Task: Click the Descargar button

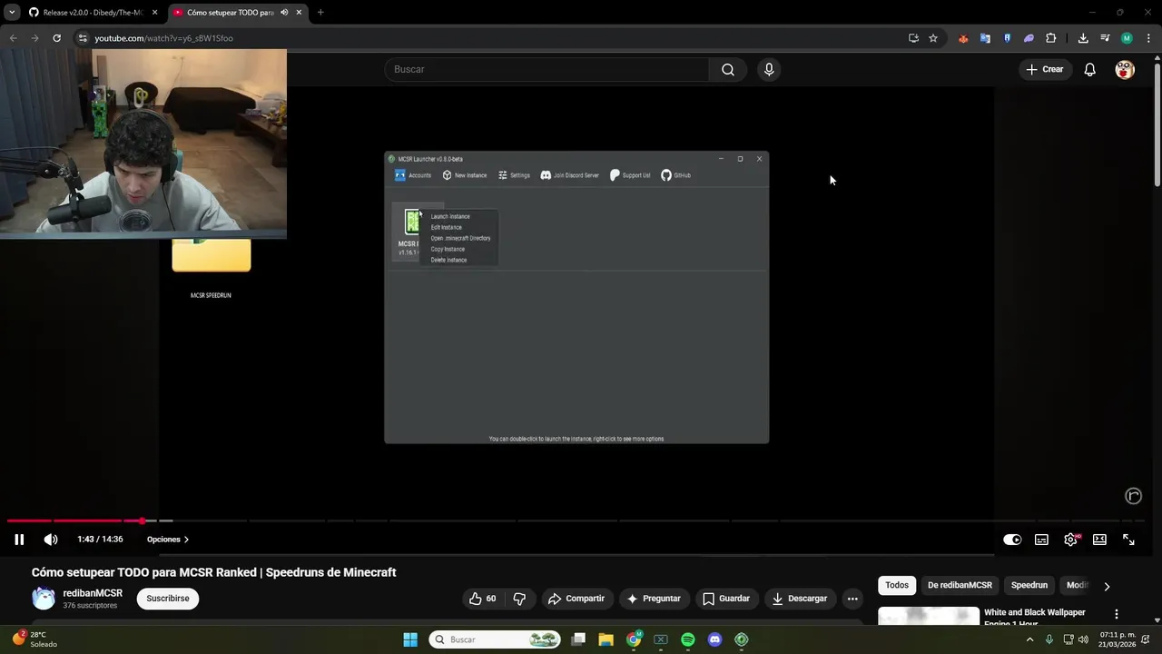Action: click(x=800, y=599)
